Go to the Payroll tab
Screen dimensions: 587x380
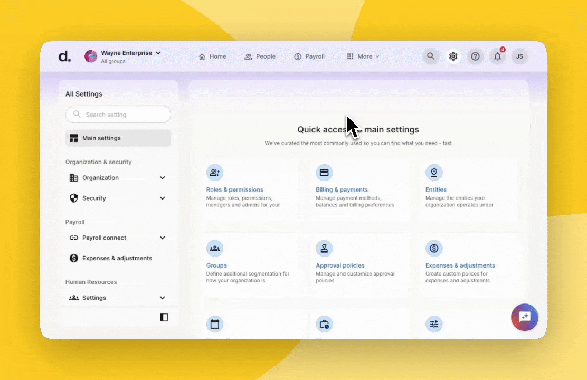pos(309,56)
